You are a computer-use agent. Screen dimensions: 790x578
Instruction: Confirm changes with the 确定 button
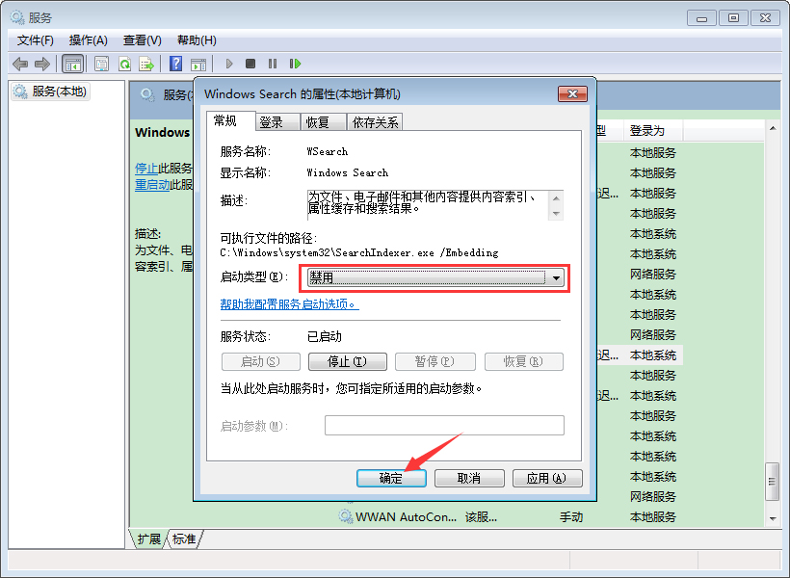(x=390, y=478)
